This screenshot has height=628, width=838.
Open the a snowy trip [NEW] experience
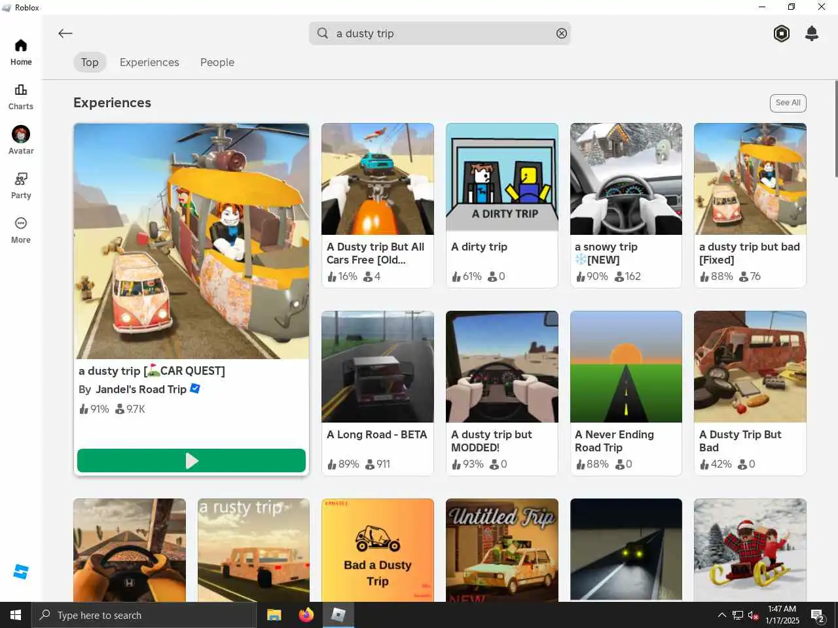pyautogui.click(x=626, y=205)
